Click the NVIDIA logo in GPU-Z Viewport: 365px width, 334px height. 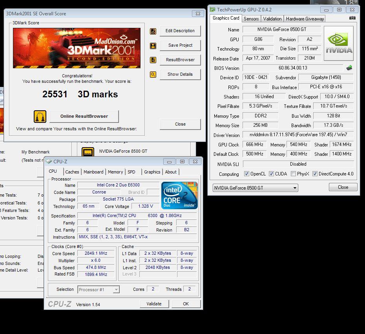tap(339, 43)
